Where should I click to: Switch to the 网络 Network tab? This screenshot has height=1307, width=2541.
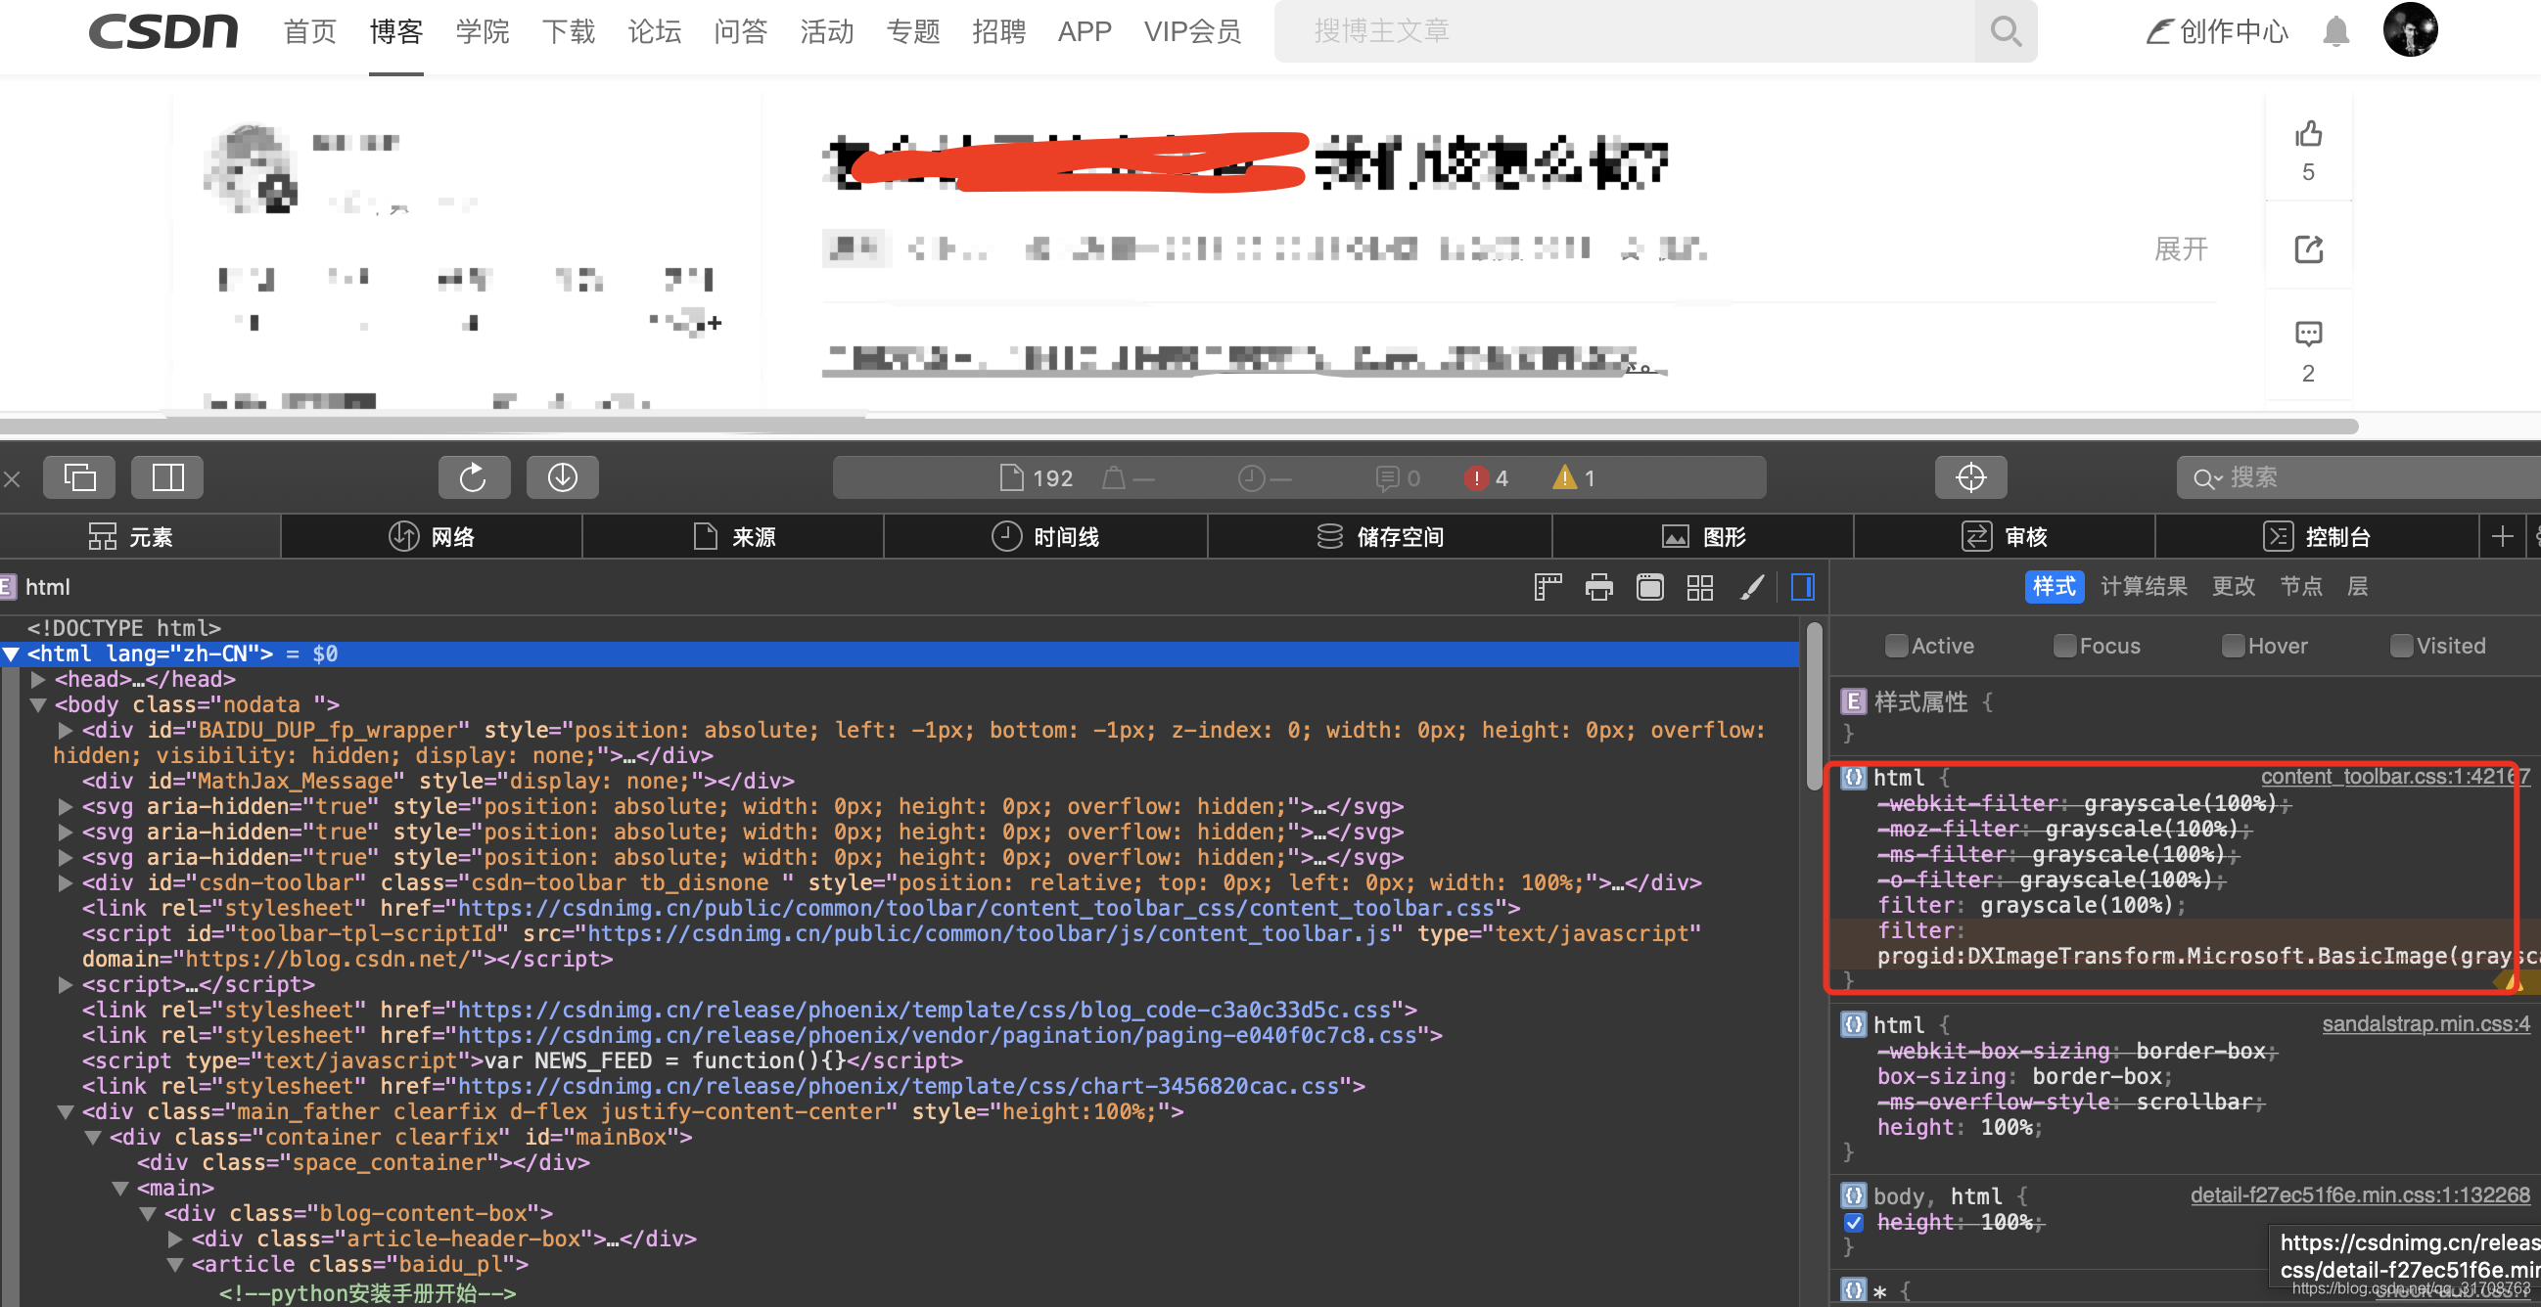[x=432, y=536]
